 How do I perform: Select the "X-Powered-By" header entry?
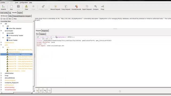click(x=16, y=35)
